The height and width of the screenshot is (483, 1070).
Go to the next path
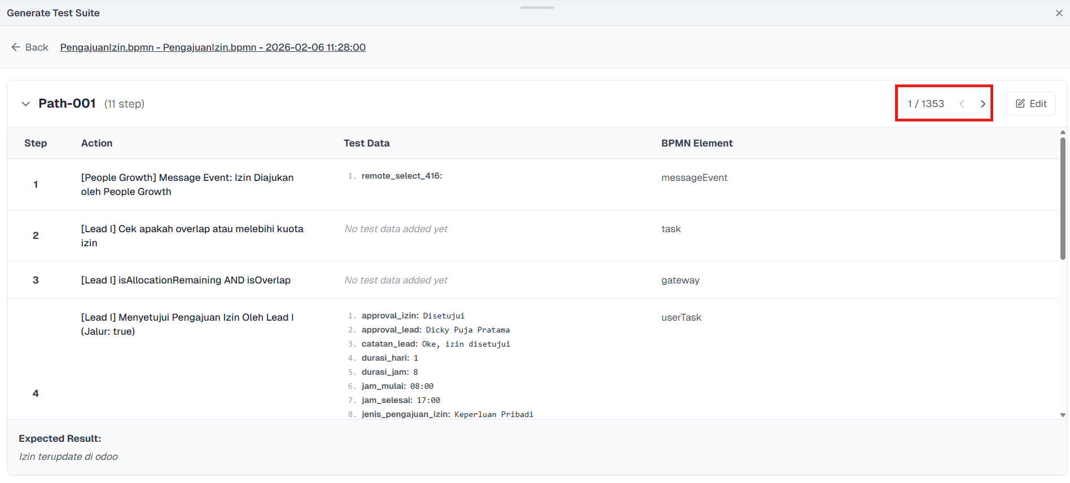[983, 104]
